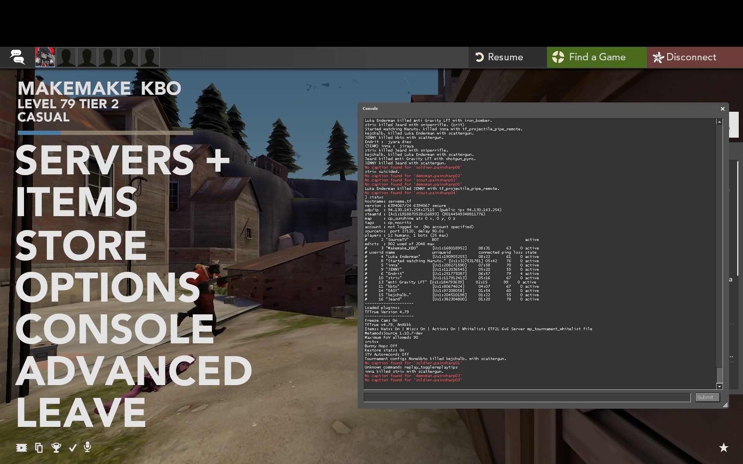This screenshot has width=743, height=464.
Task: Click the 'TFTrue Version 4.79' console line
Action: point(387,312)
